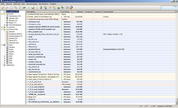
Task: Sort by the Осталось column header
Action: point(88,12)
